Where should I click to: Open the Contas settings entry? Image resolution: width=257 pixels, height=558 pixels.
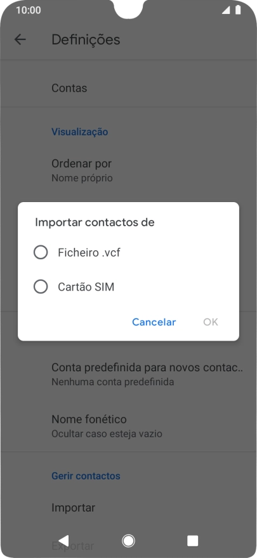[128, 88]
